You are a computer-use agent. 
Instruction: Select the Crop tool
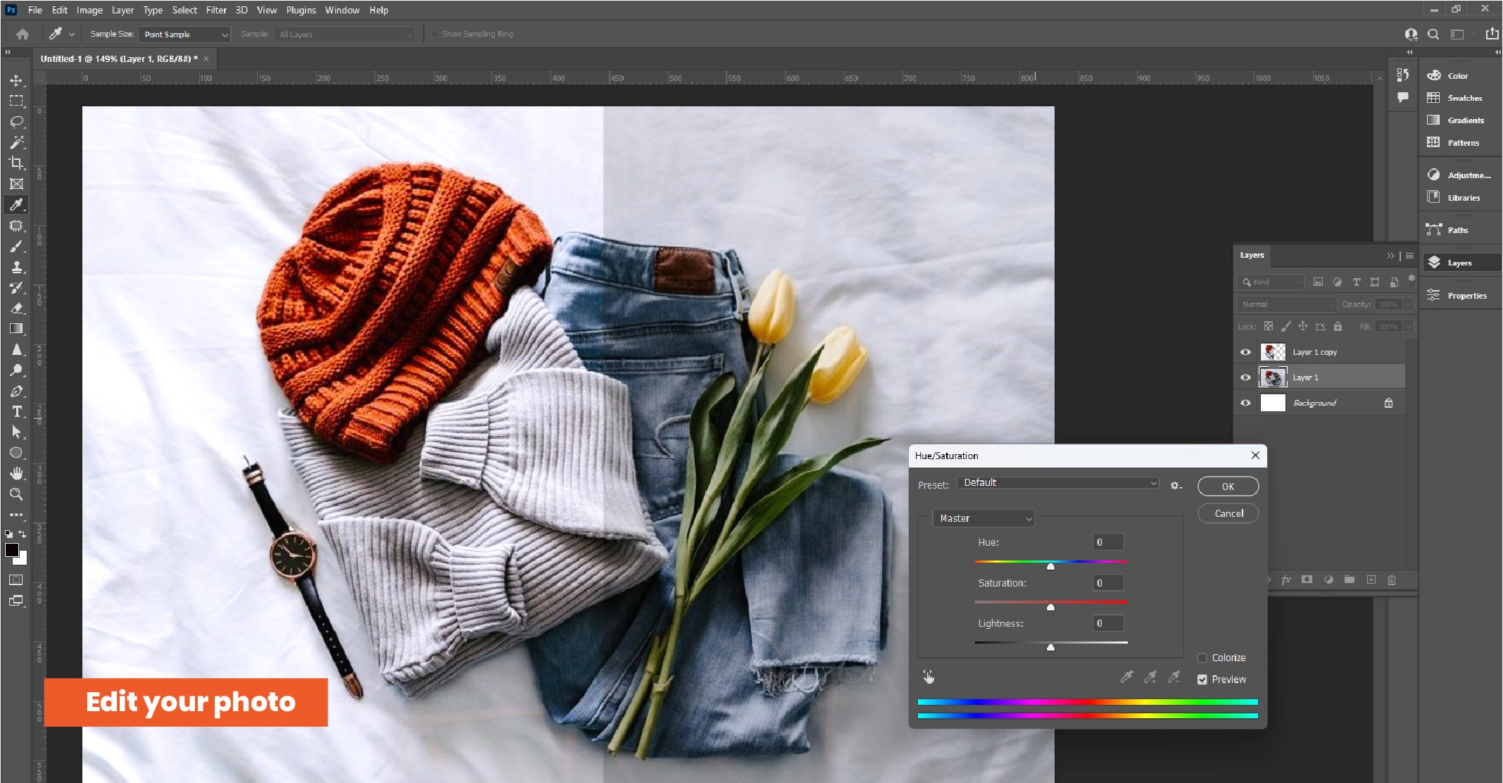pos(16,163)
